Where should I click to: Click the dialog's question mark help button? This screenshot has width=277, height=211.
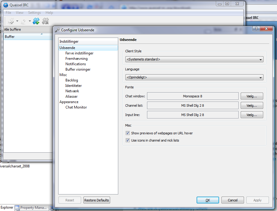click(256, 29)
